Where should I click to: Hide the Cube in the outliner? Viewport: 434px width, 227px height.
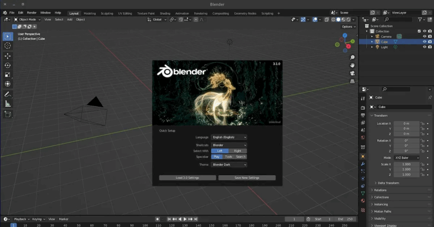(x=425, y=42)
